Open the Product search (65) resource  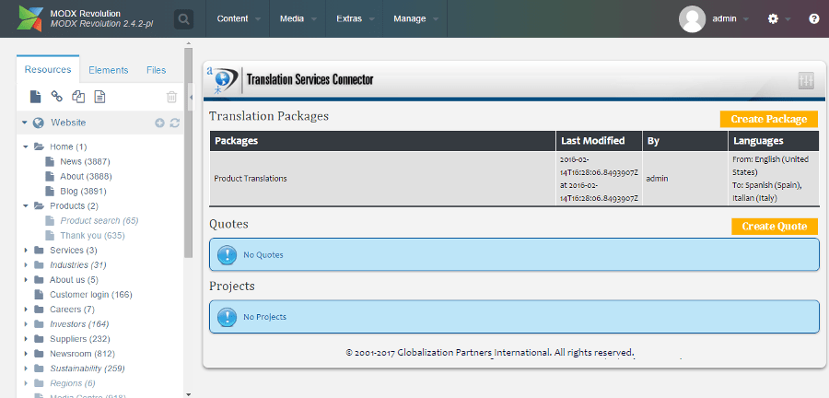pyautogui.click(x=99, y=220)
